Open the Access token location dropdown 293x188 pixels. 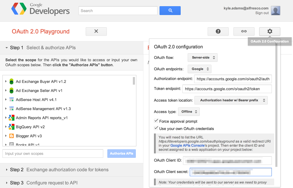(x=231, y=100)
